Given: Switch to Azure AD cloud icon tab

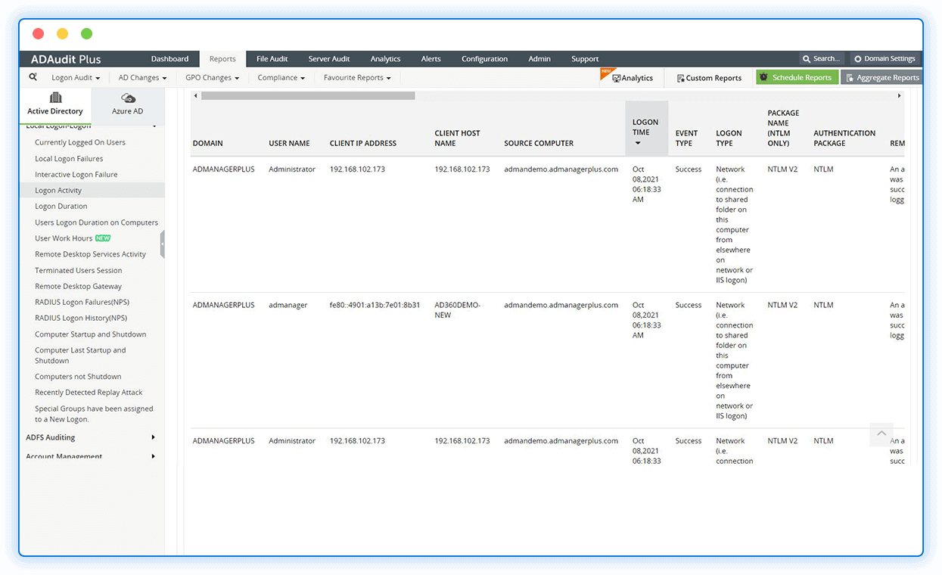Looking at the screenshot, I should [128, 105].
